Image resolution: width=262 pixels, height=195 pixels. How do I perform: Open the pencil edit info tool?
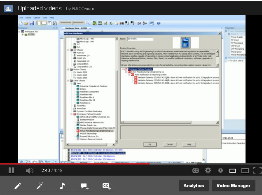pyautogui.click(x=18, y=186)
